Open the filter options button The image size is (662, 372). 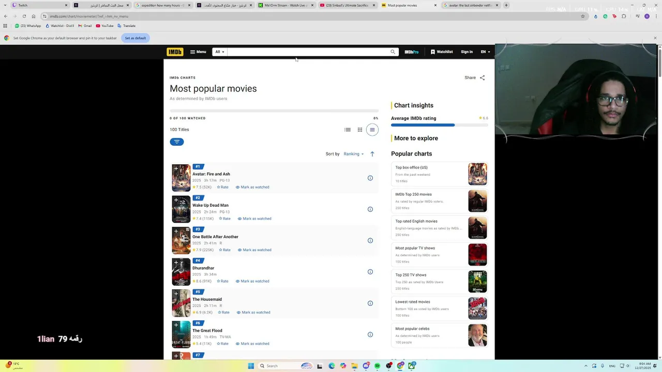click(177, 142)
